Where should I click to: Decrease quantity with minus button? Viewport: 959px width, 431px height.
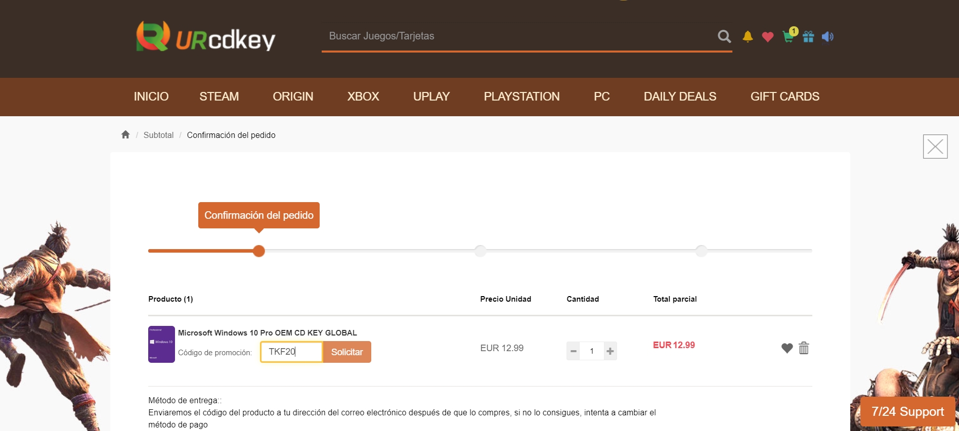573,351
